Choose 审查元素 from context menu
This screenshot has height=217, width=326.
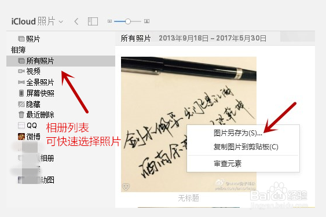pyautogui.click(x=228, y=164)
